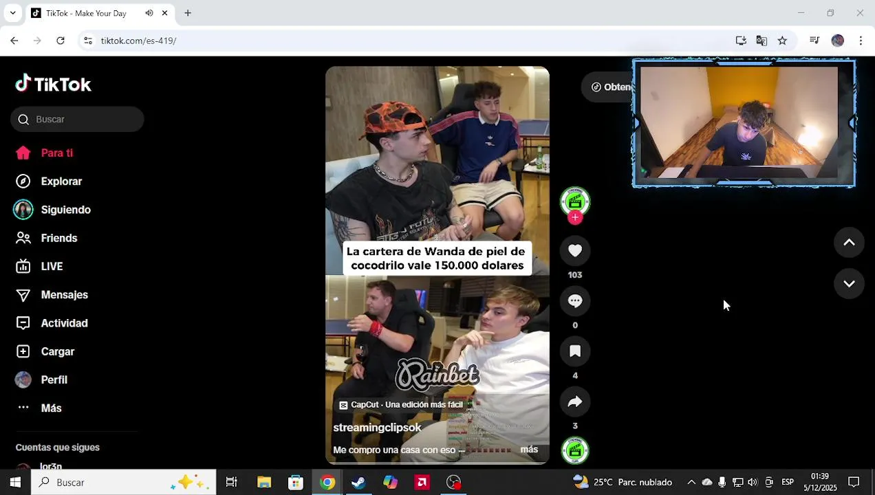Open Task View in taskbar

click(232, 482)
